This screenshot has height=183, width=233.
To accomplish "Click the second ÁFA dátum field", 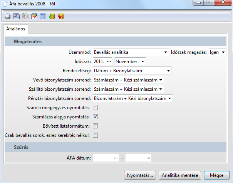I will tap(138, 158).
